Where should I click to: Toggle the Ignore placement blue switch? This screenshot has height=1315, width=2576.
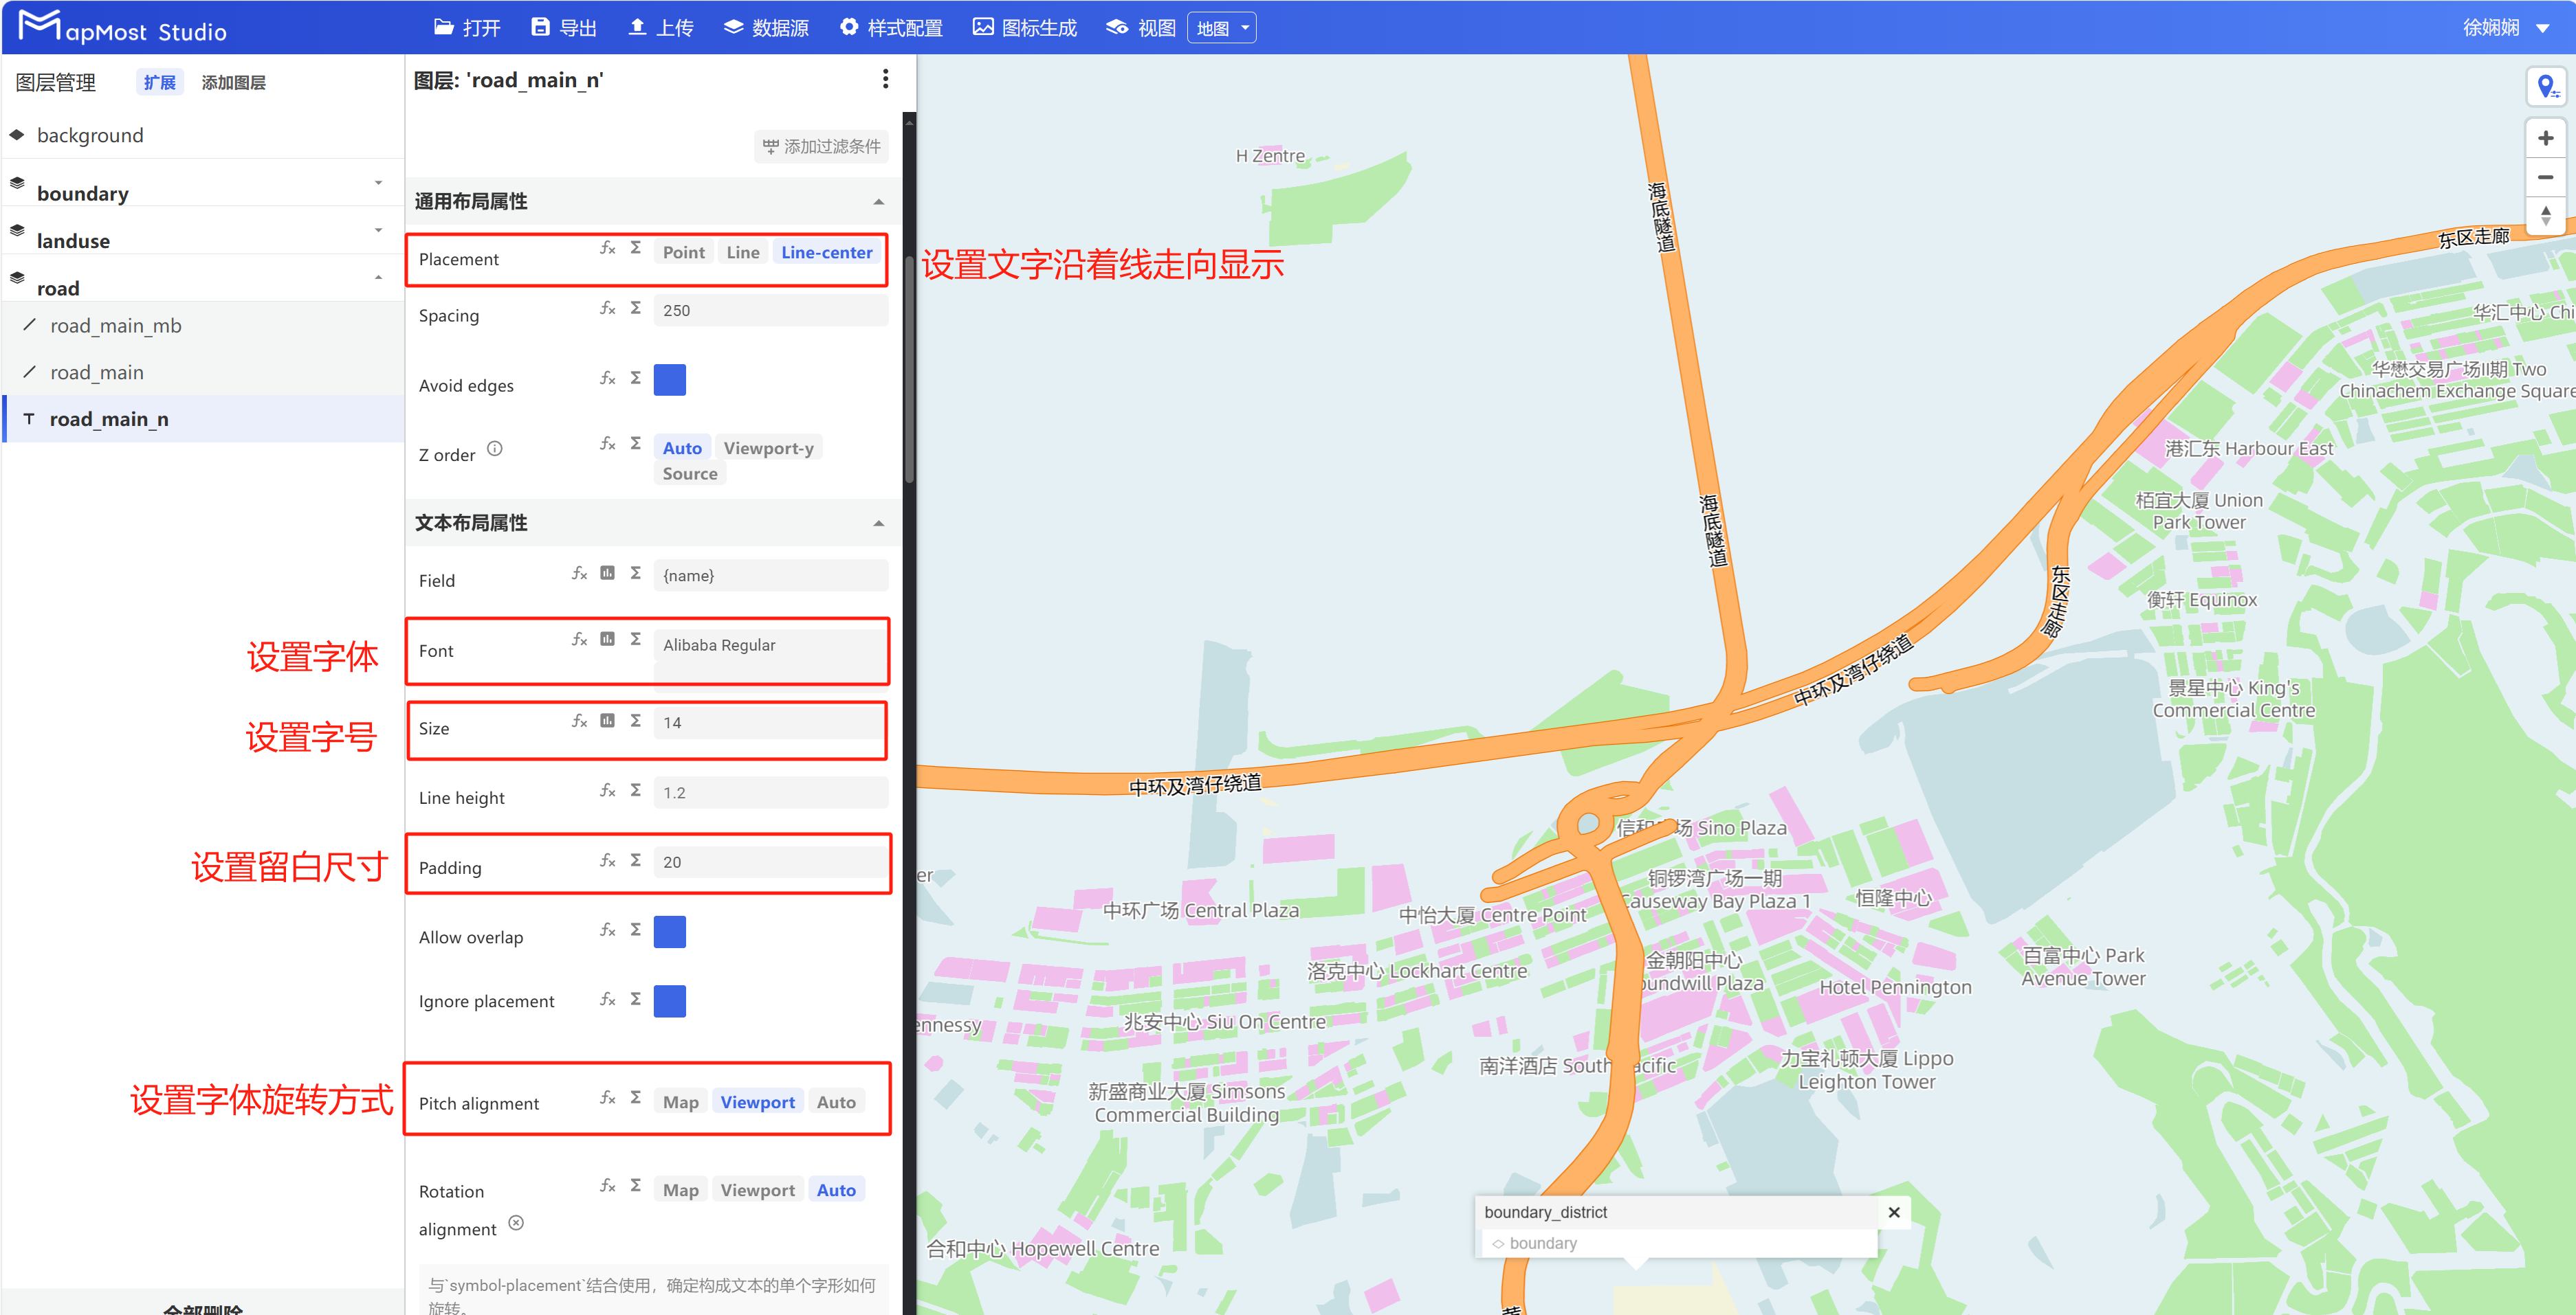669,1001
